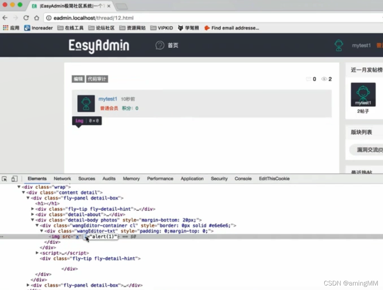Click mytest1 avatar in monthly ranking sidebar
383x290 pixels.
[363, 95]
